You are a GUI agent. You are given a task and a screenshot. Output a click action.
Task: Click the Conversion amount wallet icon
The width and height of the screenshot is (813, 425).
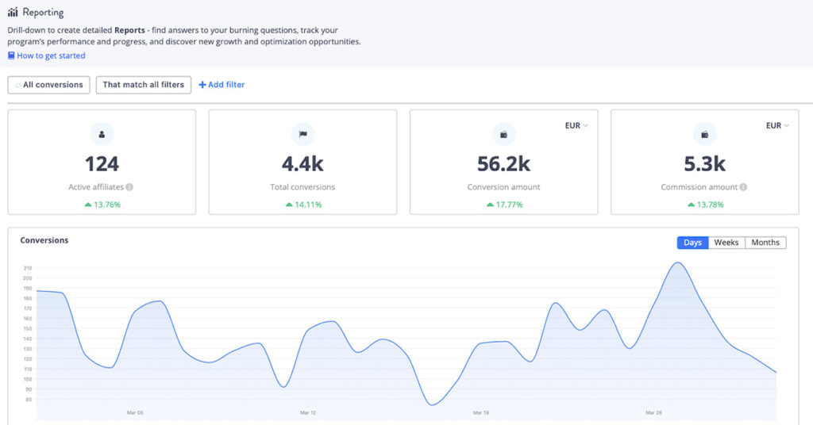click(503, 134)
